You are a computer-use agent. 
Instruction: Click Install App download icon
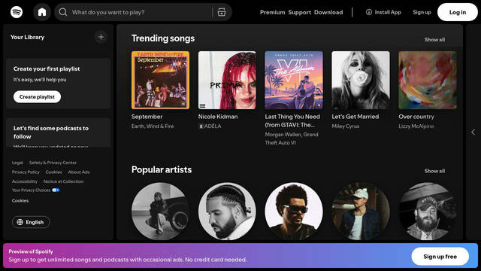coord(369,12)
